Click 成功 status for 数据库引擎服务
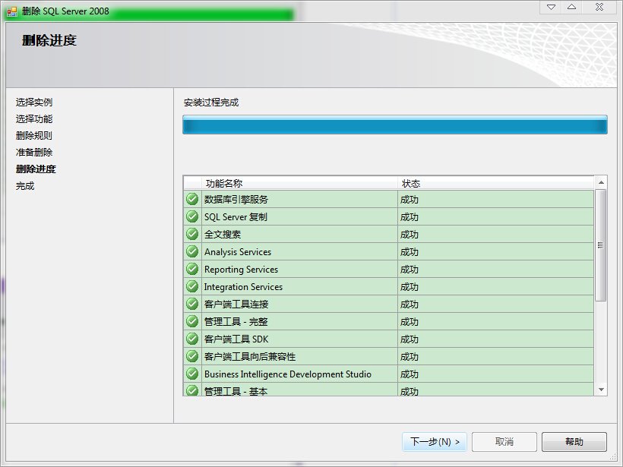 [x=410, y=200]
